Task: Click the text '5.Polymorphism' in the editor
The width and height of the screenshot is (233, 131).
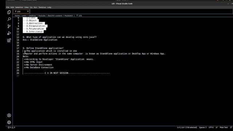Action: [35, 29]
